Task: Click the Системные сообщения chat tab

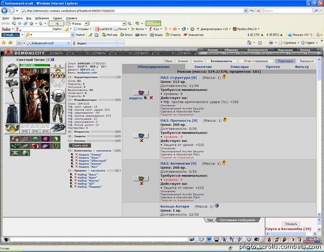Action: click(237, 220)
